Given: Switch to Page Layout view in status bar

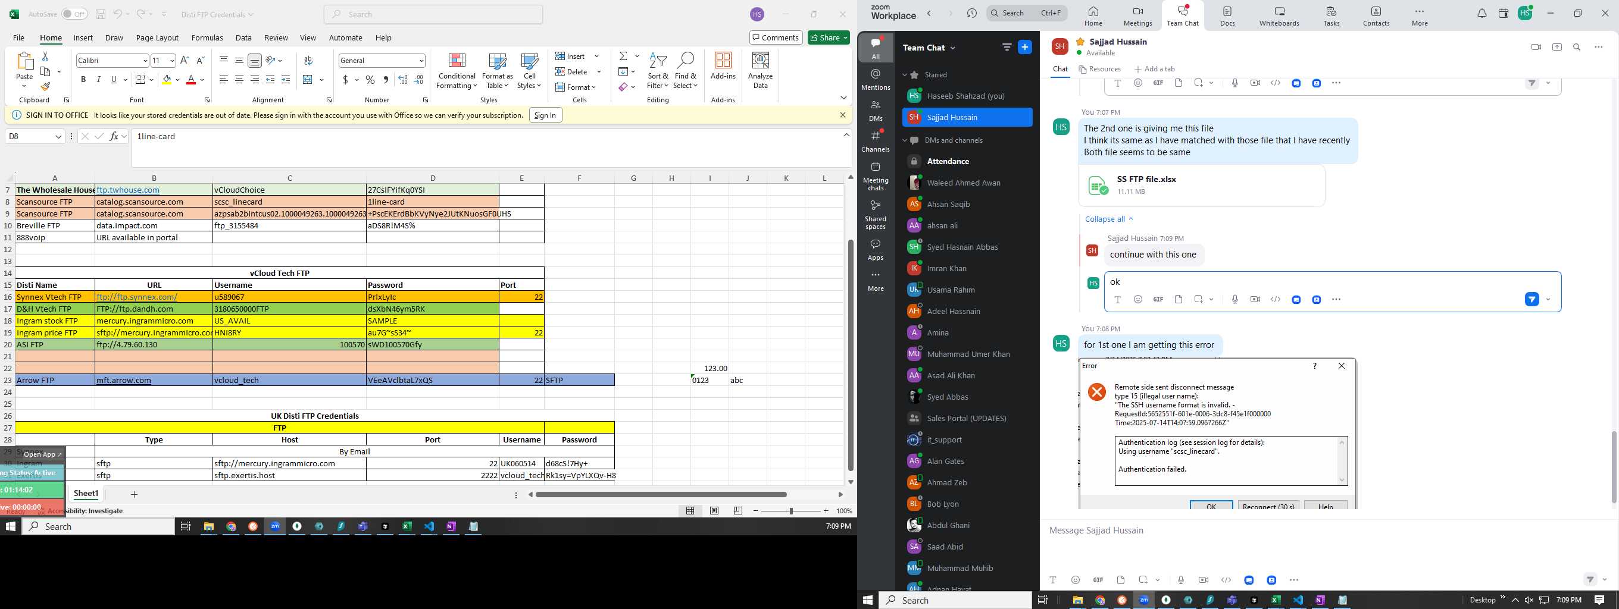Looking at the screenshot, I should pos(714,511).
